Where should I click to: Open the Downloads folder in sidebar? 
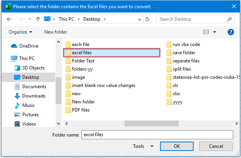tap(33, 96)
